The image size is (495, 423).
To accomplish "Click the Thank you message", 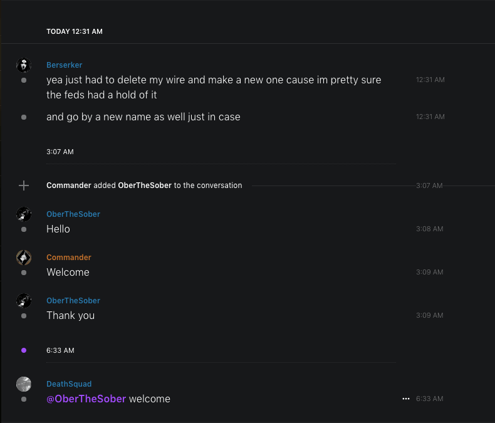I will pos(70,316).
